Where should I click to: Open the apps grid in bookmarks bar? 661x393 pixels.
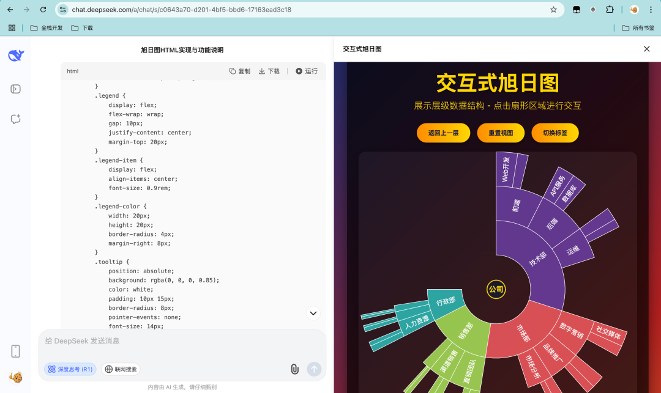coord(12,28)
